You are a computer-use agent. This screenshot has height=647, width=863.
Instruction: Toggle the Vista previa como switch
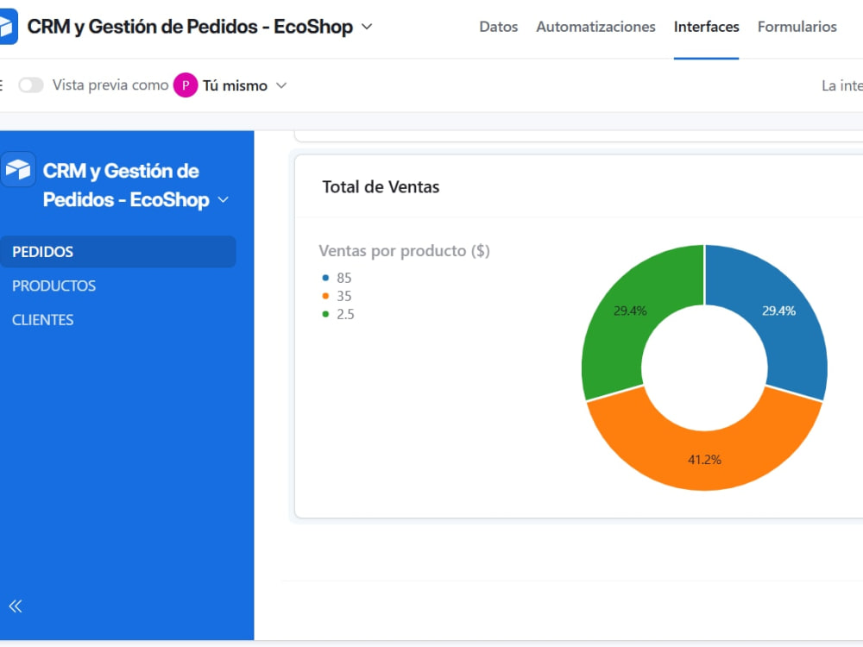pyautogui.click(x=31, y=85)
